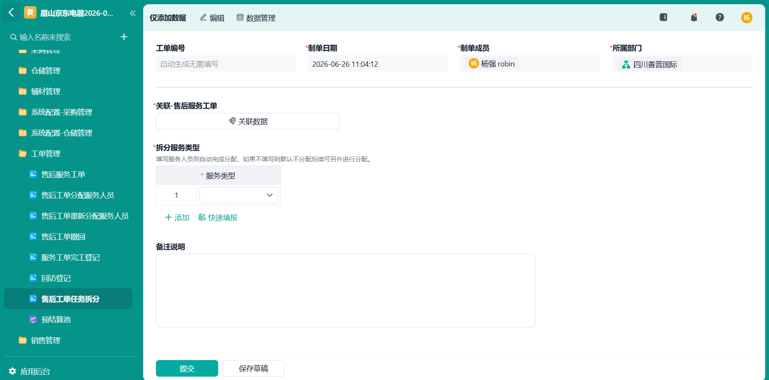This screenshot has width=769, height=380.
Task: Click the search magnifier icon
Action: coord(14,37)
